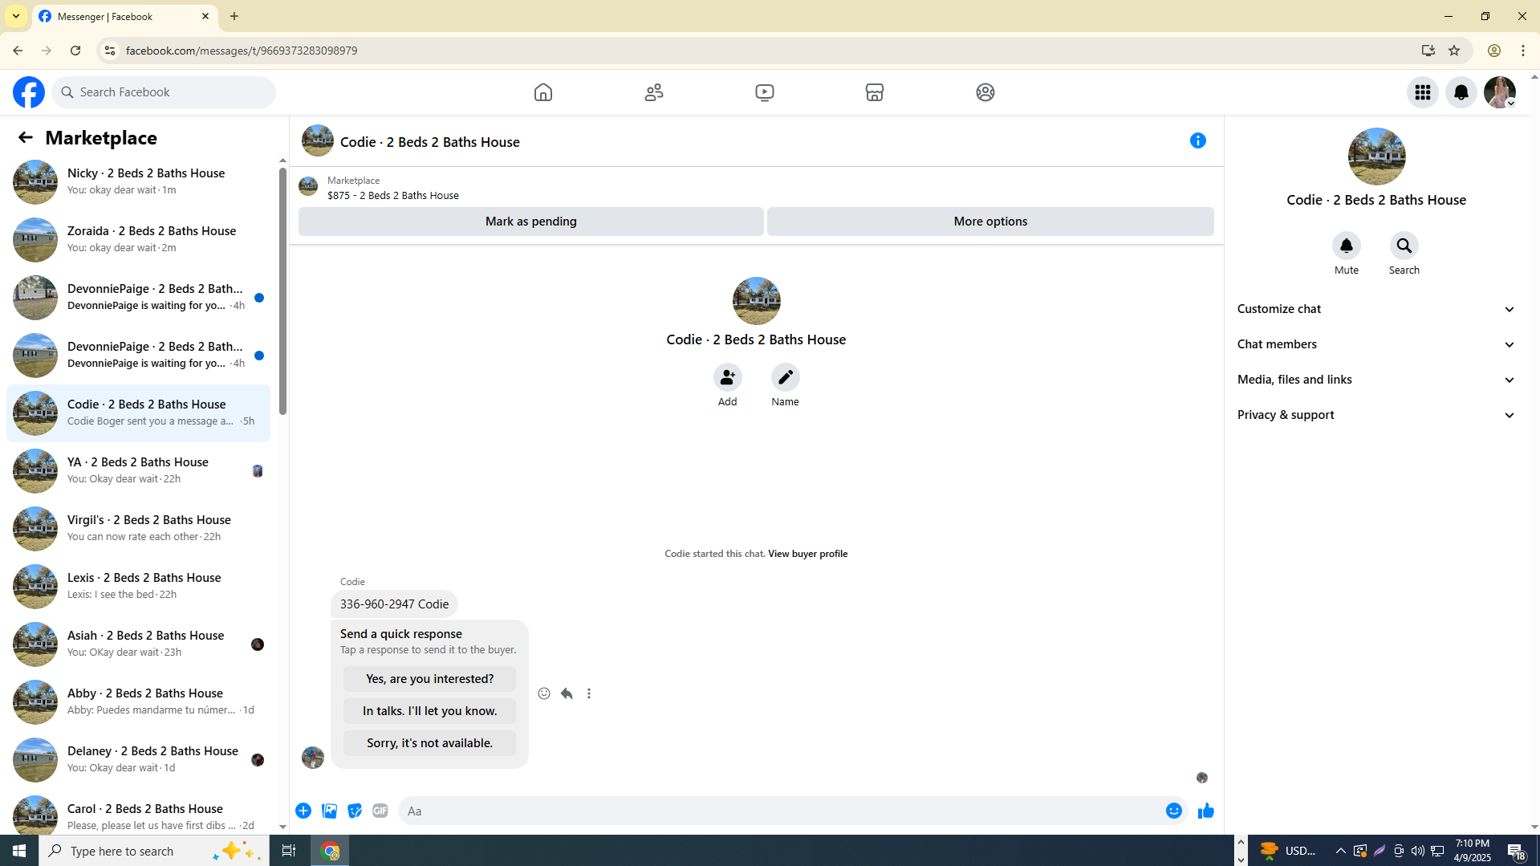Send quick response 'In talks. I'll let you know.'
The height and width of the screenshot is (866, 1540).
pos(430,711)
